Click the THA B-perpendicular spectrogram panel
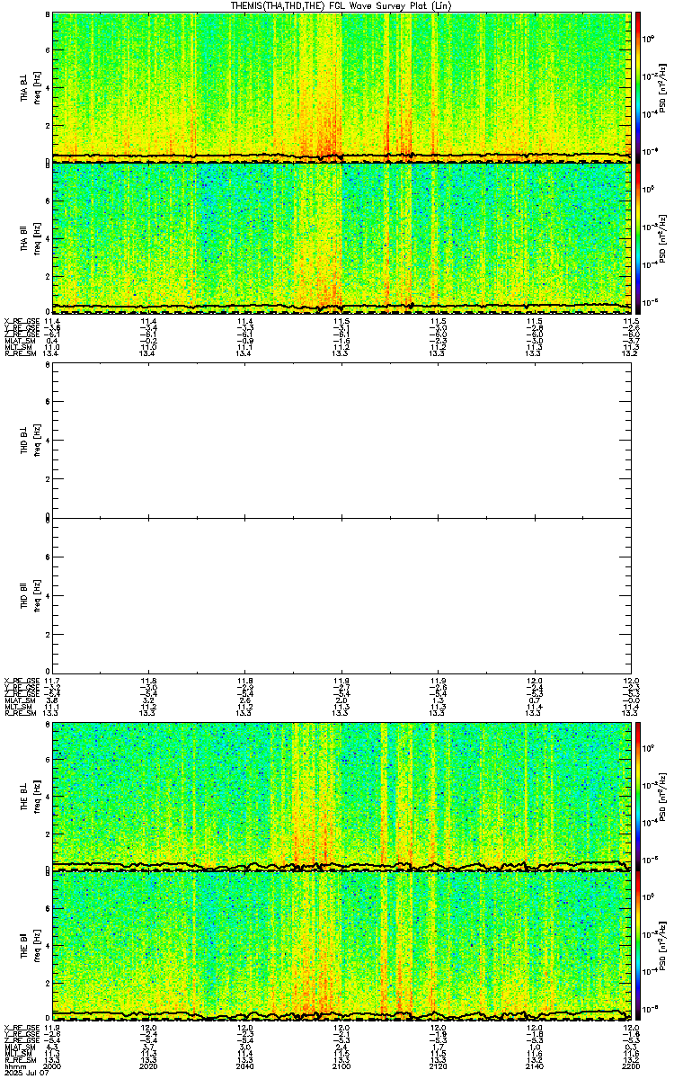 [341, 86]
